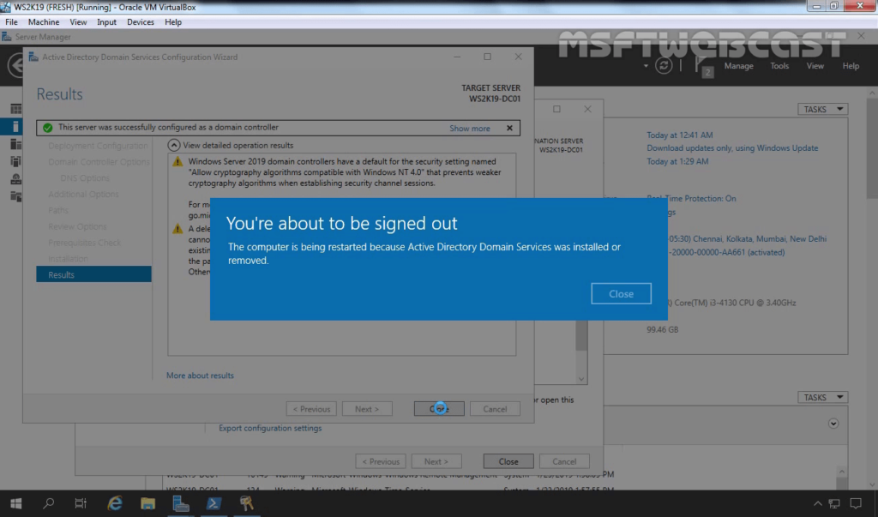Launch Internet Explorer from taskbar
Screen dimensions: 878x517
pos(115,503)
